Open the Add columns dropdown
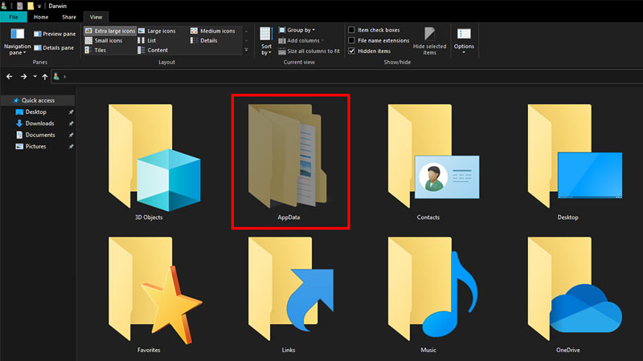643x361 pixels. [x=301, y=41]
